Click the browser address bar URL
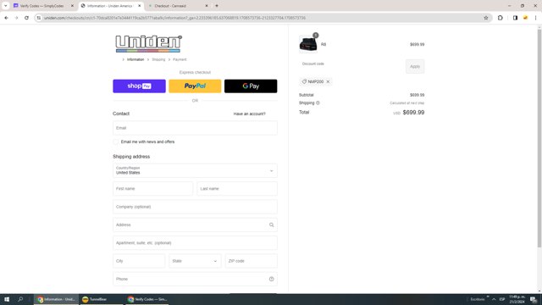The image size is (542, 305). (x=175, y=18)
